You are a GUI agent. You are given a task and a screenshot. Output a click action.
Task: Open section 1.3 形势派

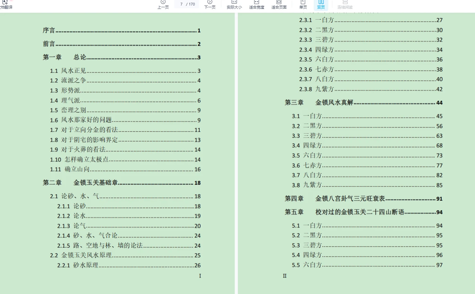[125, 91]
